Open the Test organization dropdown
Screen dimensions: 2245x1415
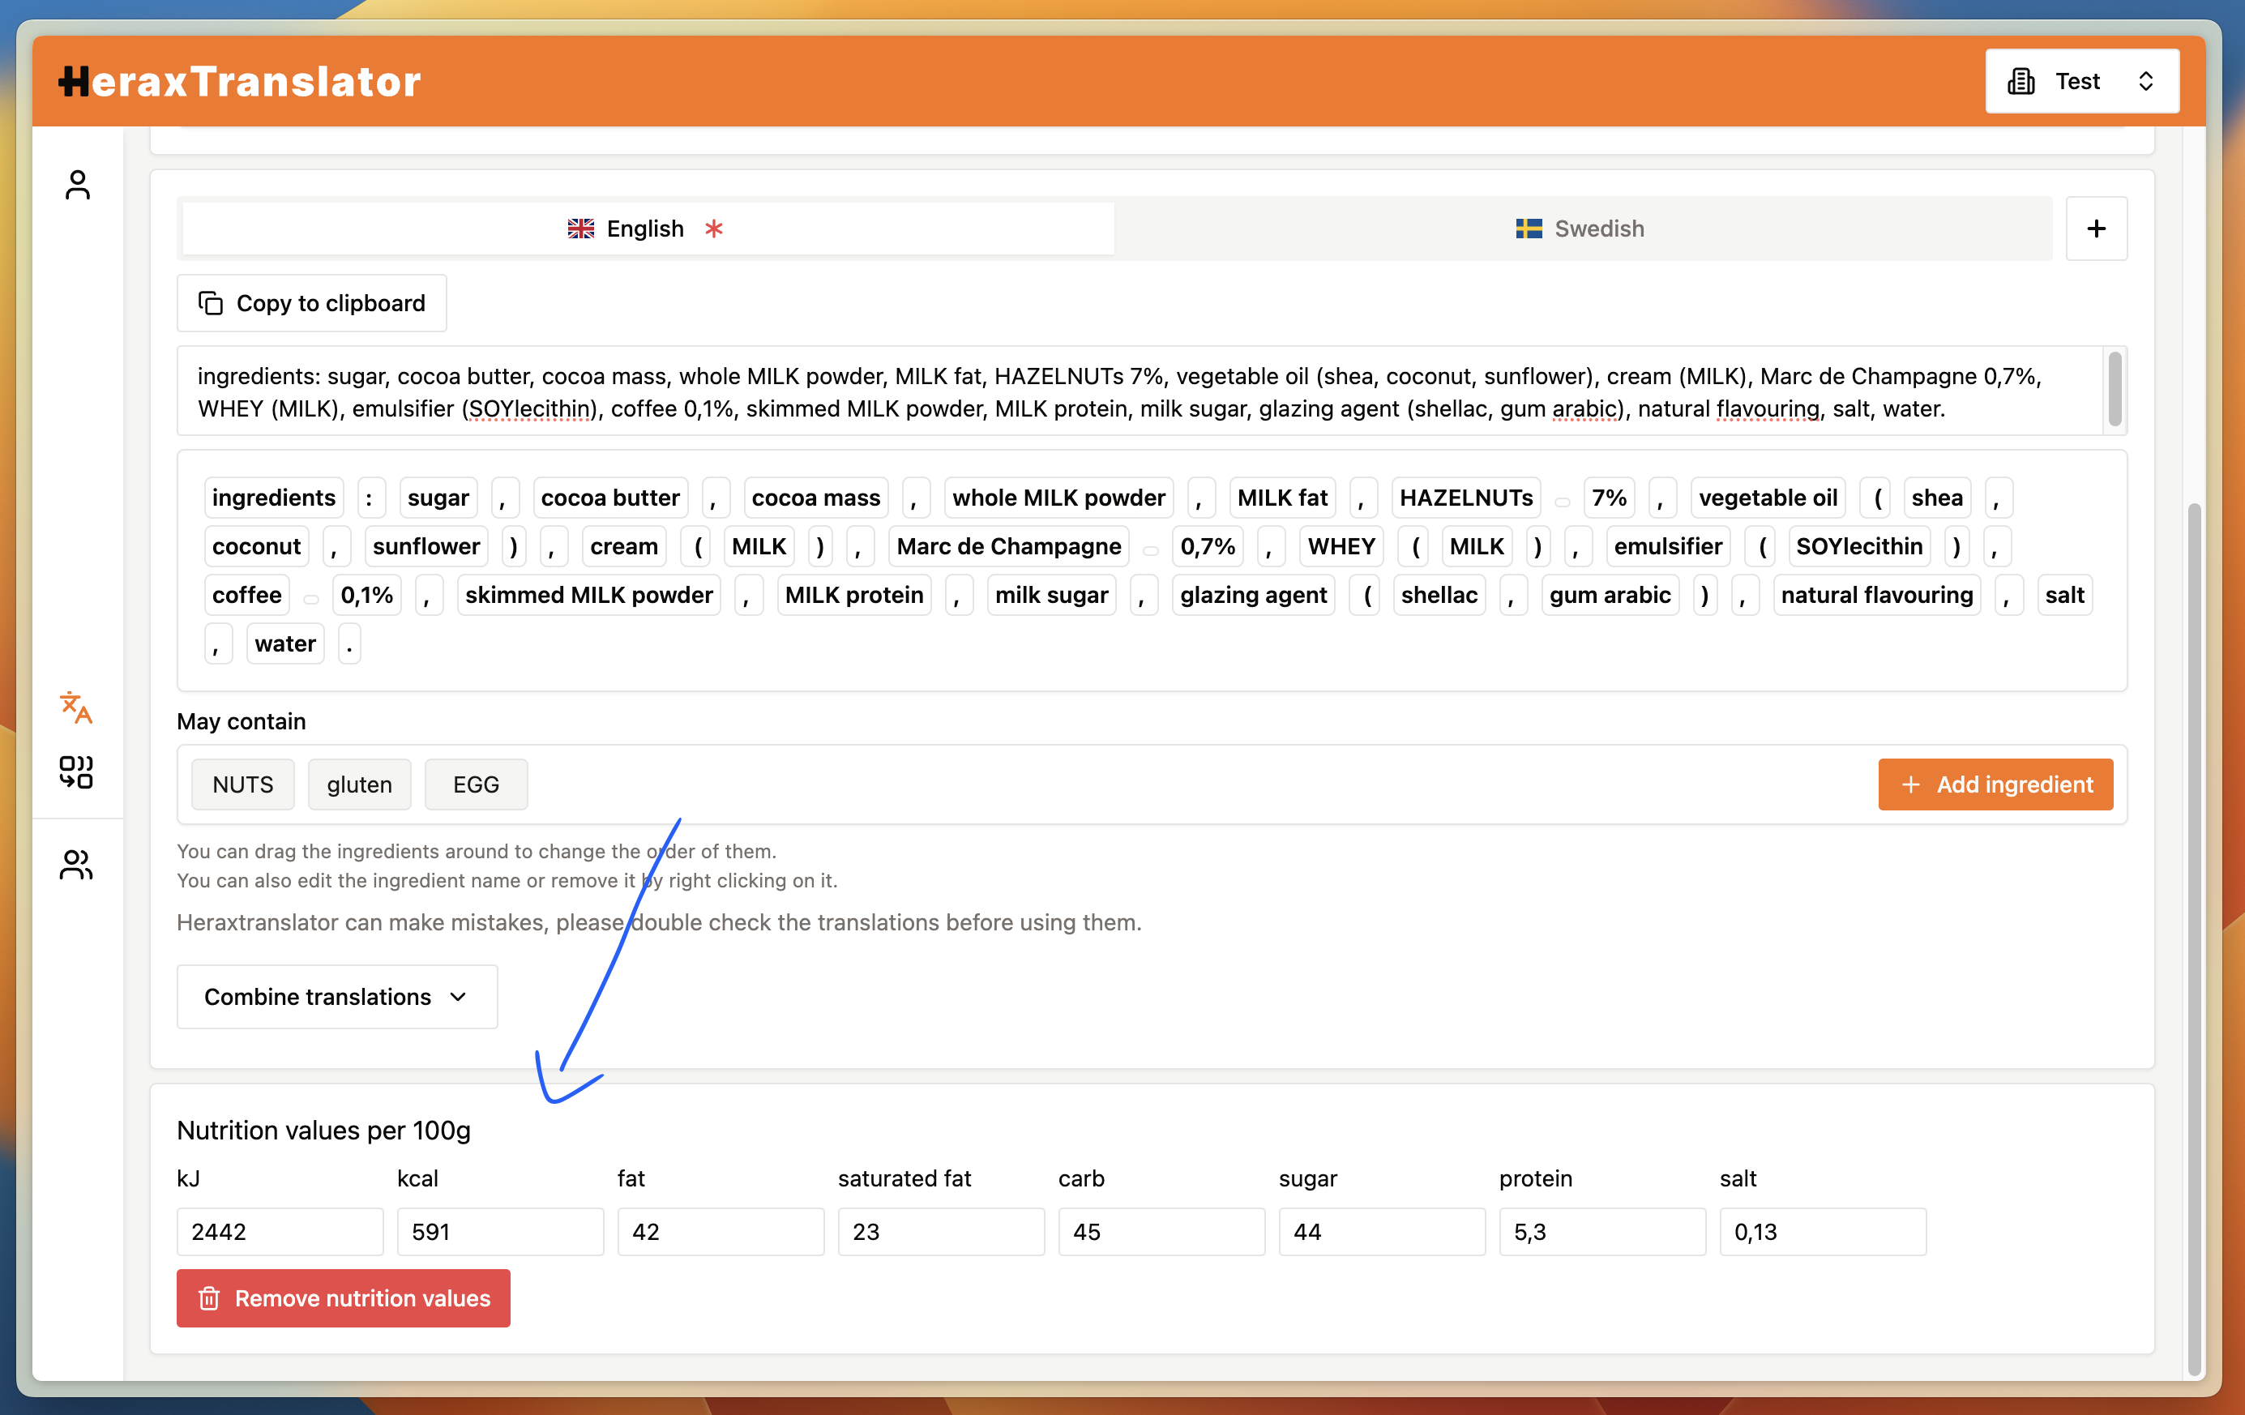(2082, 81)
